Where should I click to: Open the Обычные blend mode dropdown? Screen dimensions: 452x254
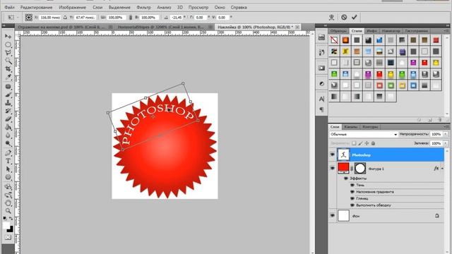pos(364,135)
